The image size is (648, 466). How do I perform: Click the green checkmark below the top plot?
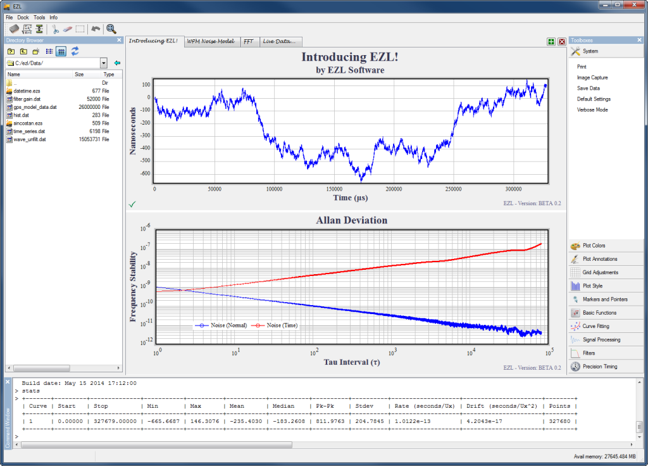coord(132,205)
